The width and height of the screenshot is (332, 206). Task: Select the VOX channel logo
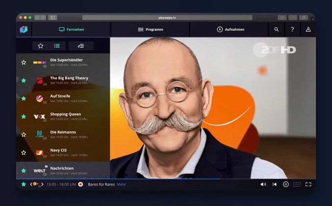click(40, 117)
